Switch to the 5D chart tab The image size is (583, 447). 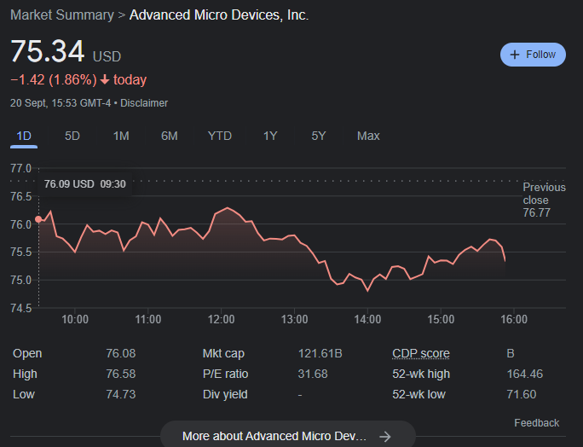click(72, 136)
